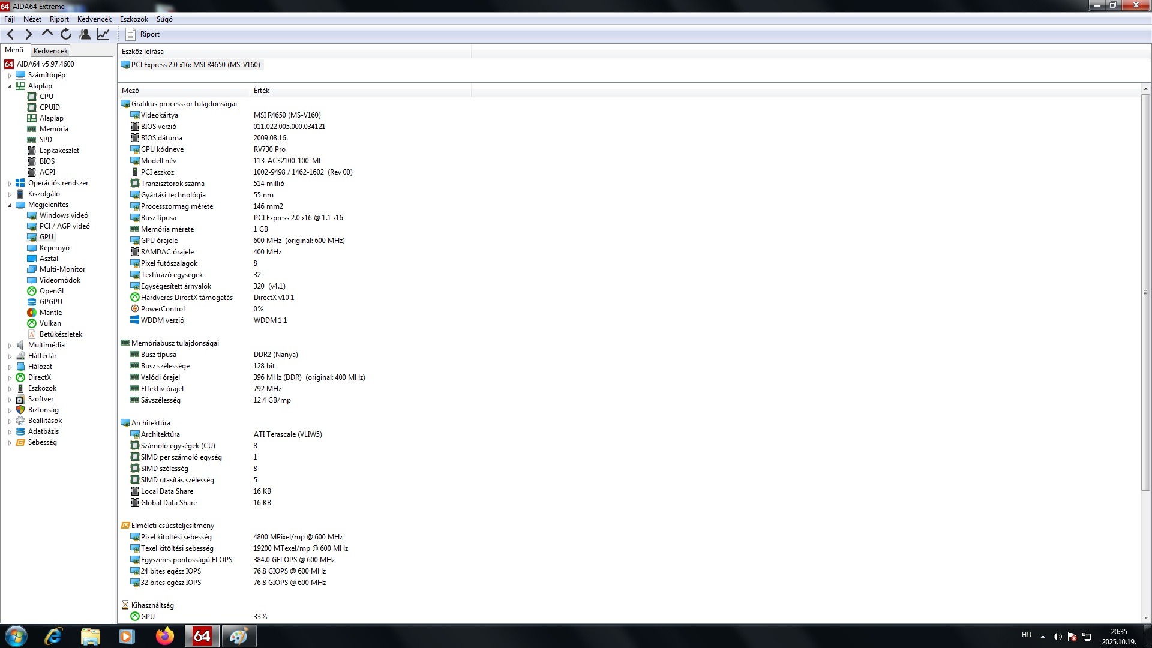Image resolution: width=1152 pixels, height=648 pixels.
Task: Click the Refresh toolbar icon
Action: 66,34
